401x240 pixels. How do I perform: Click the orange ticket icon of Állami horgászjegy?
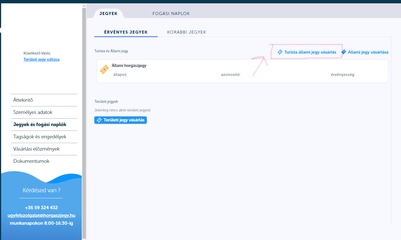coord(104,69)
